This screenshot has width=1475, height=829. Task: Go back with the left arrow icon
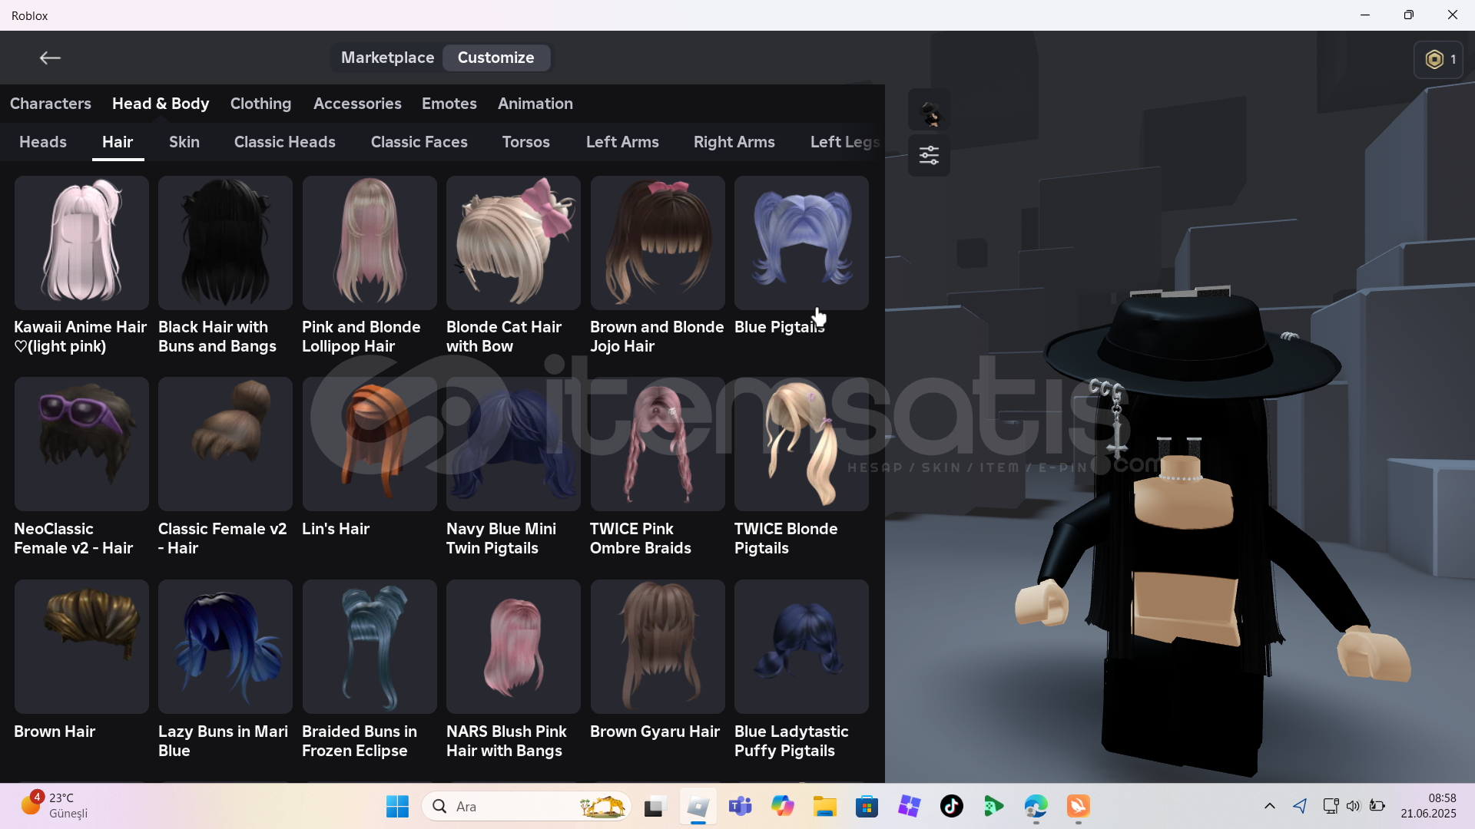coord(50,58)
